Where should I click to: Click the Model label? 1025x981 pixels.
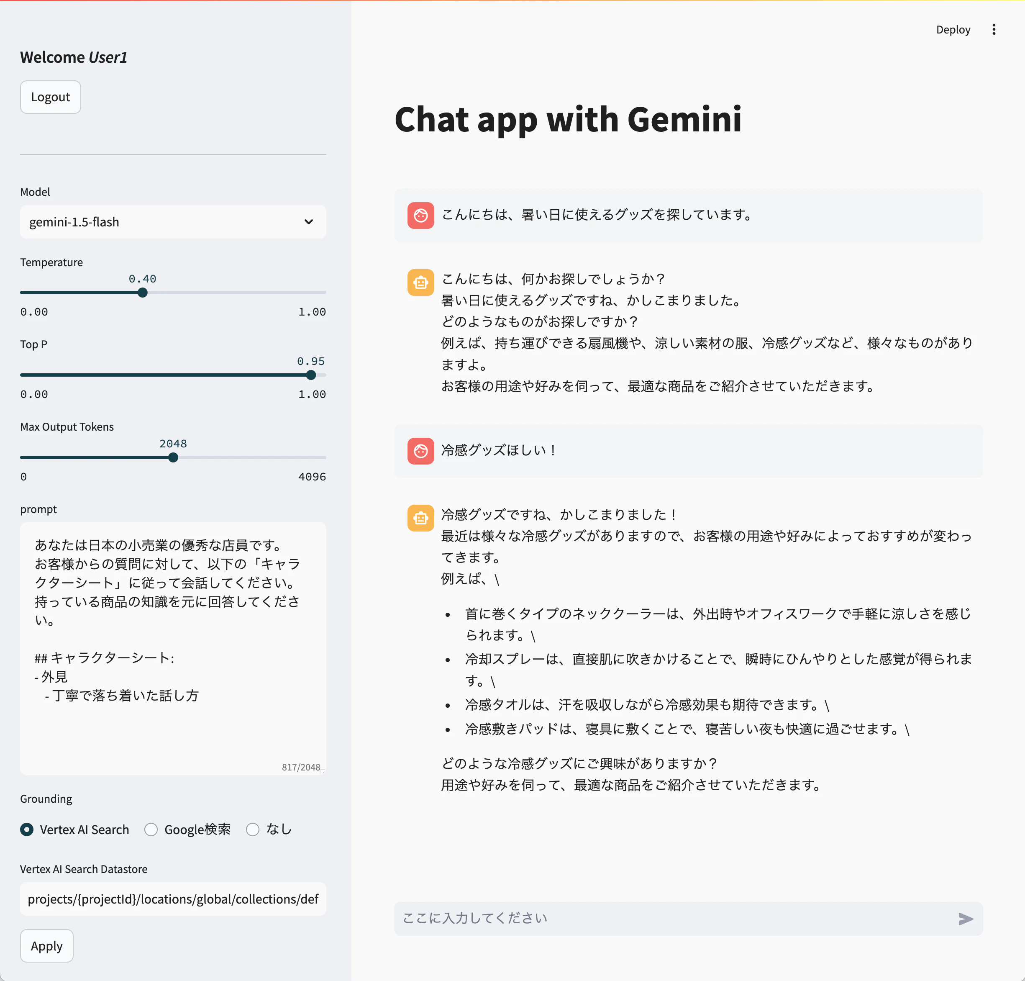(x=35, y=192)
